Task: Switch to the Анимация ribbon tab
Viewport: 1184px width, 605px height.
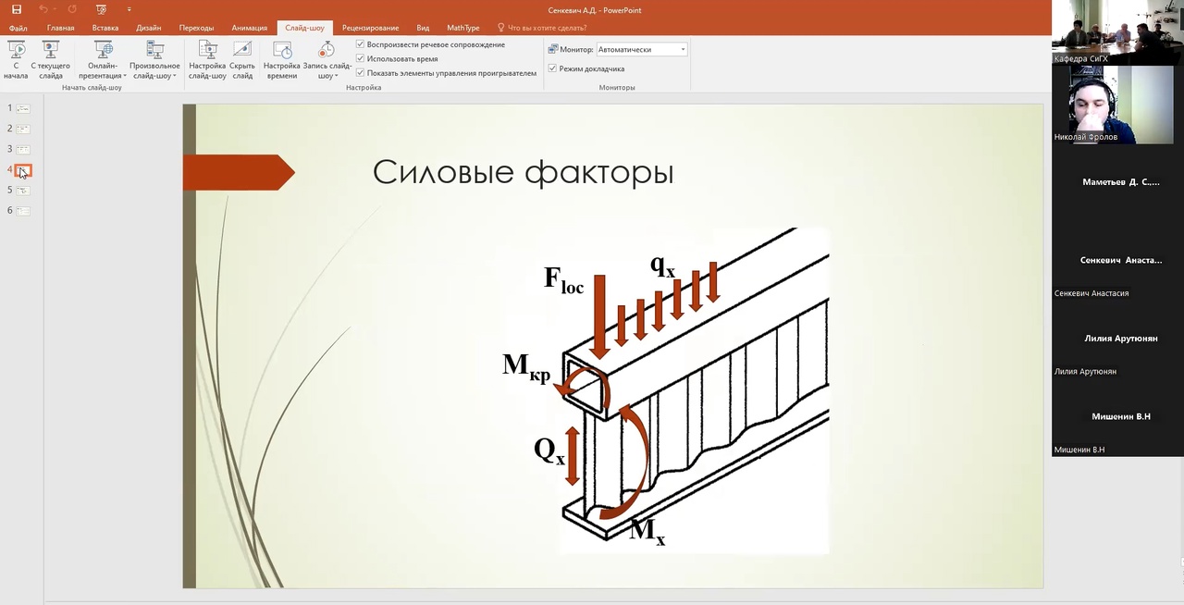Action: tap(250, 28)
